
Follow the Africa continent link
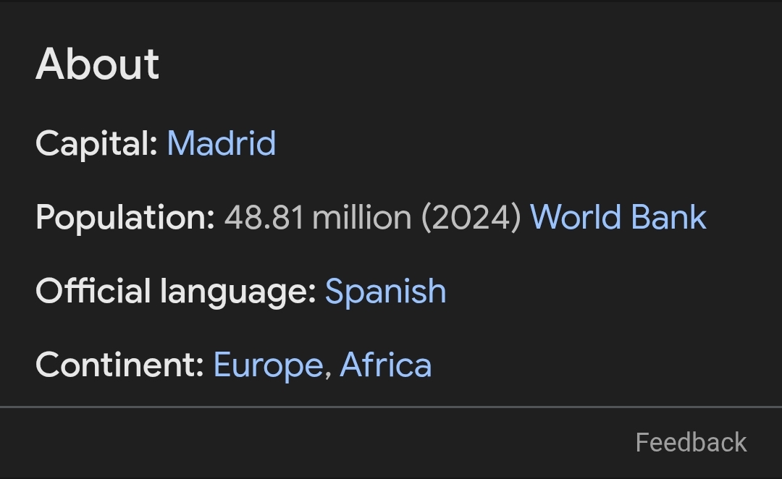(x=385, y=365)
